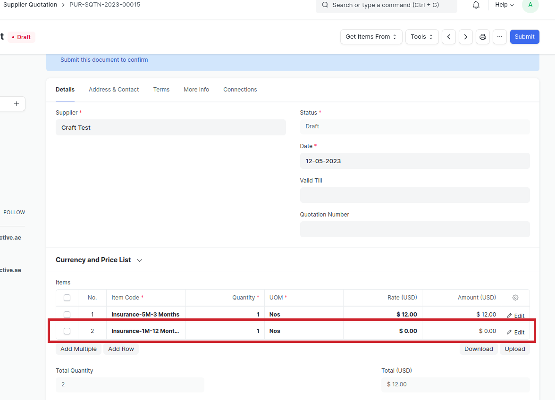Click the search command bar magnifier icon

(324, 5)
